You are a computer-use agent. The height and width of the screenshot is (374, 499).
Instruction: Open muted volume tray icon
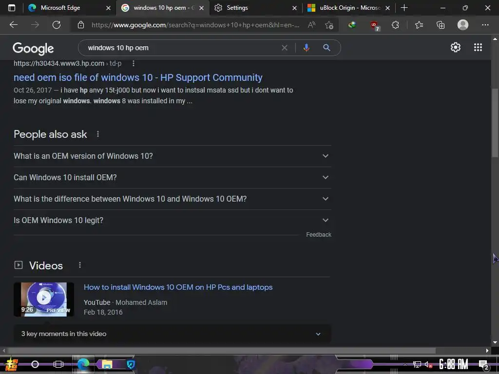pos(428,365)
